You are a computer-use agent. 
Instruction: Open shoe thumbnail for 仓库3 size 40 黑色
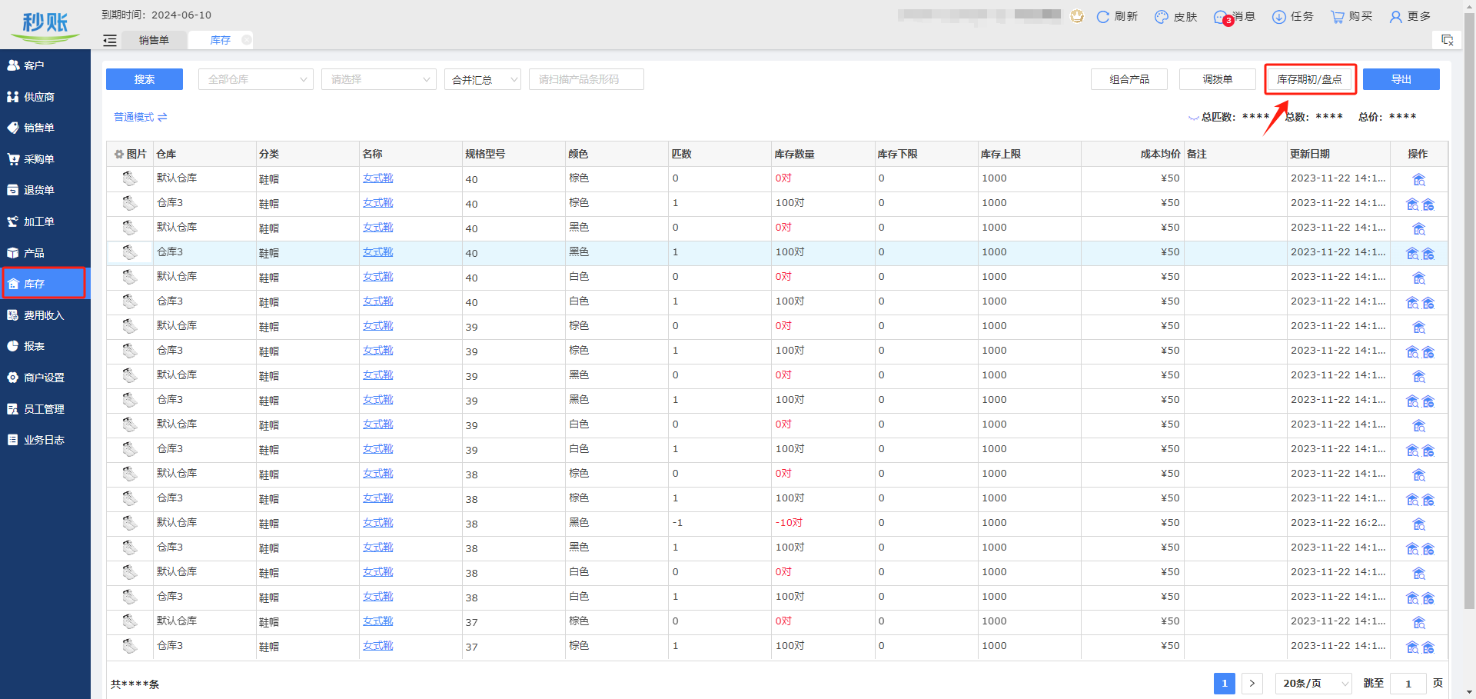point(130,252)
